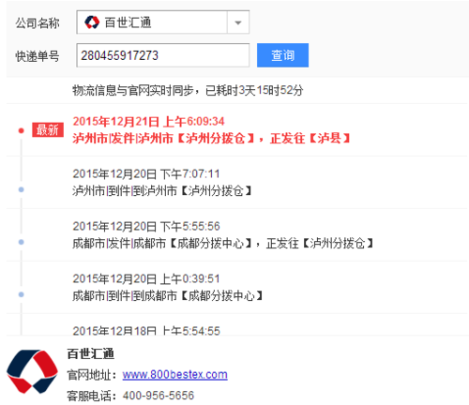Select the 百世汇通 company combo box
The width and height of the screenshot is (469, 405).
pos(162,22)
